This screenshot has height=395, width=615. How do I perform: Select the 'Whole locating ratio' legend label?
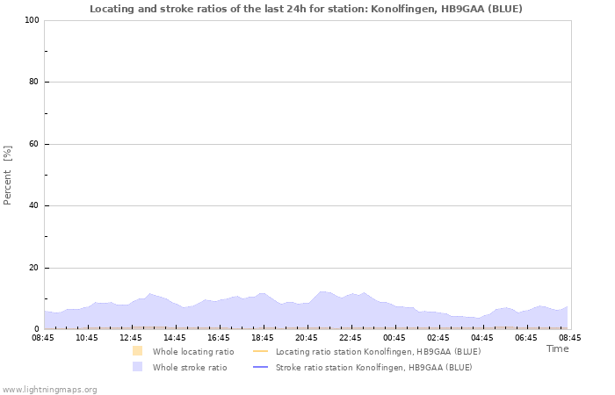coord(193,351)
